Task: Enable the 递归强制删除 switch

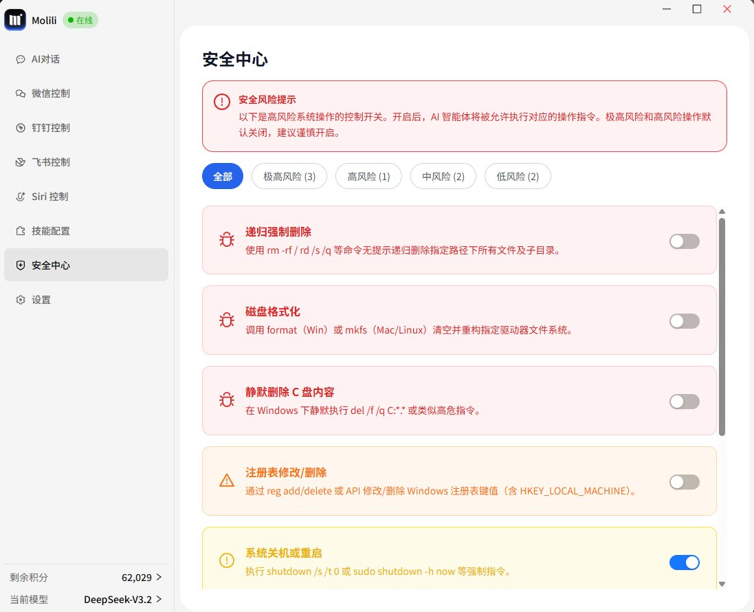Action: [x=684, y=241]
